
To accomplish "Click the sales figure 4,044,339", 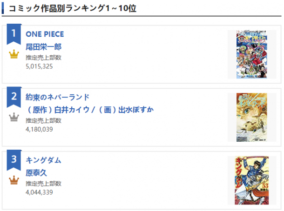I will (39, 192).
